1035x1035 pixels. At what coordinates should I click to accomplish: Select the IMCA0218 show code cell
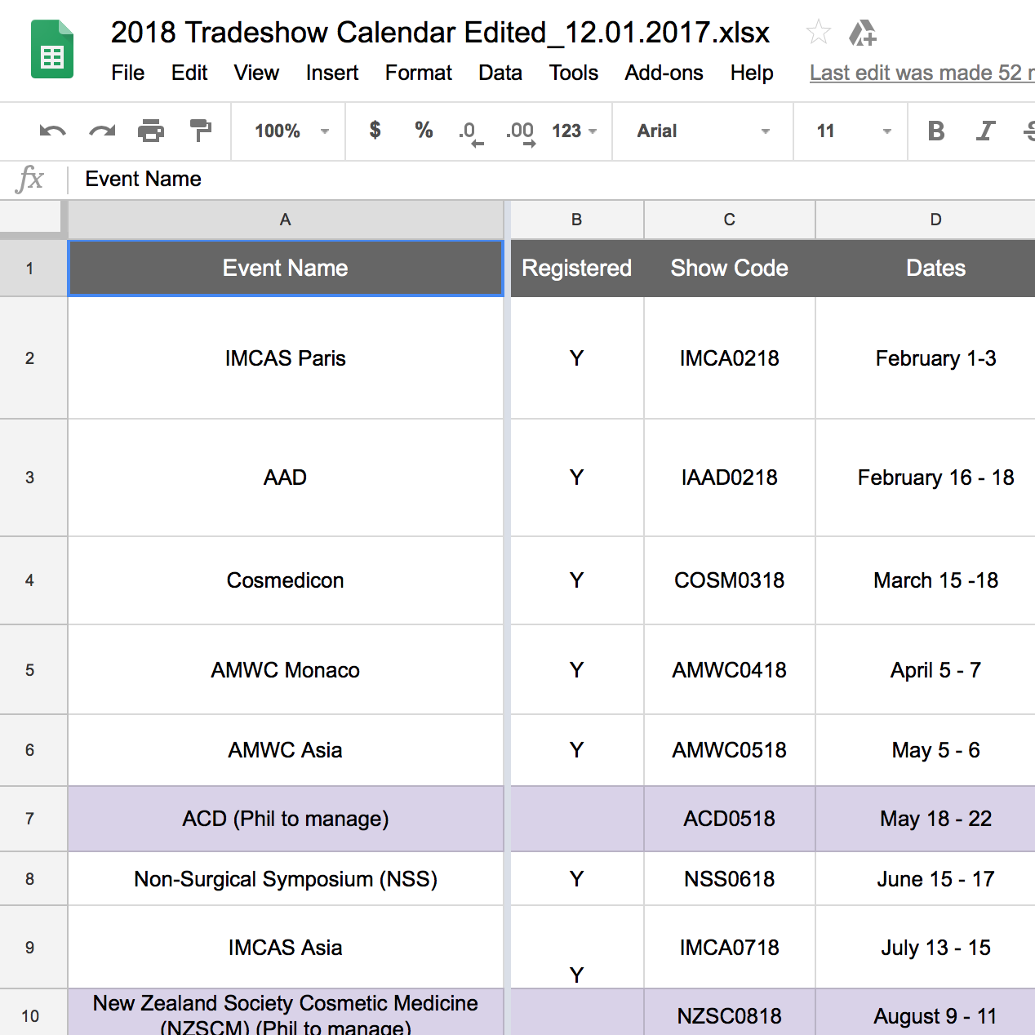pyautogui.click(x=730, y=358)
